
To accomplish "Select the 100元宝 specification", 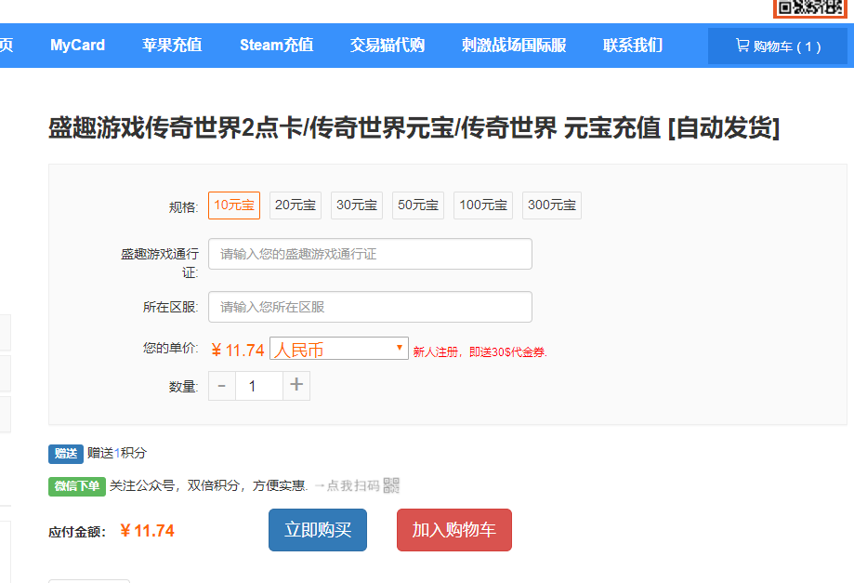I will pyautogui.click(x=483, y=205).
